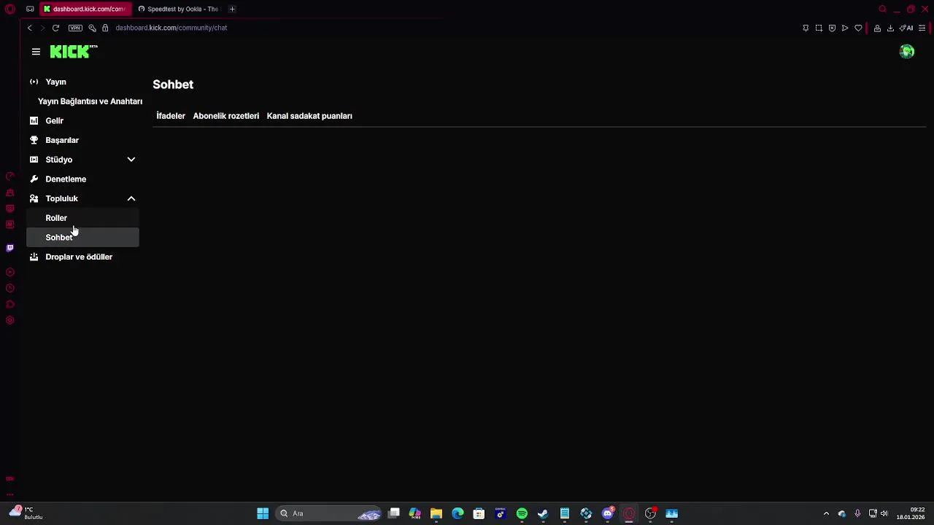This screenshot has height=525, width=934.
Task: Click the Yayın broadcast icon
Action: pyautogui.click(x=34, y=82)
